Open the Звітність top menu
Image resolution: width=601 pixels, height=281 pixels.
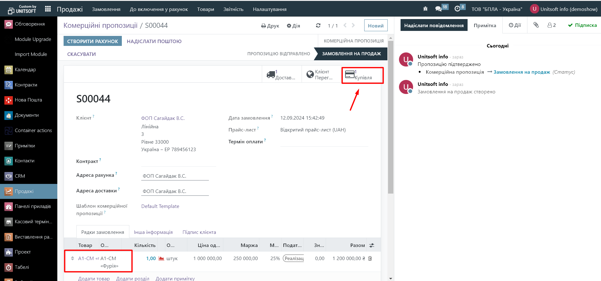click(x=233, y=9)
